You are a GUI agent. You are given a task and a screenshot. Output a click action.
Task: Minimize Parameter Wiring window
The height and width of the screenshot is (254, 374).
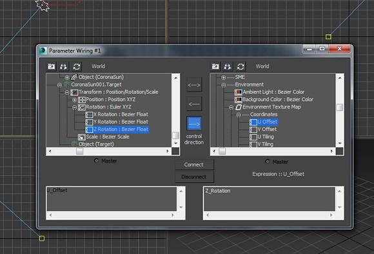[x=310, y=49]
